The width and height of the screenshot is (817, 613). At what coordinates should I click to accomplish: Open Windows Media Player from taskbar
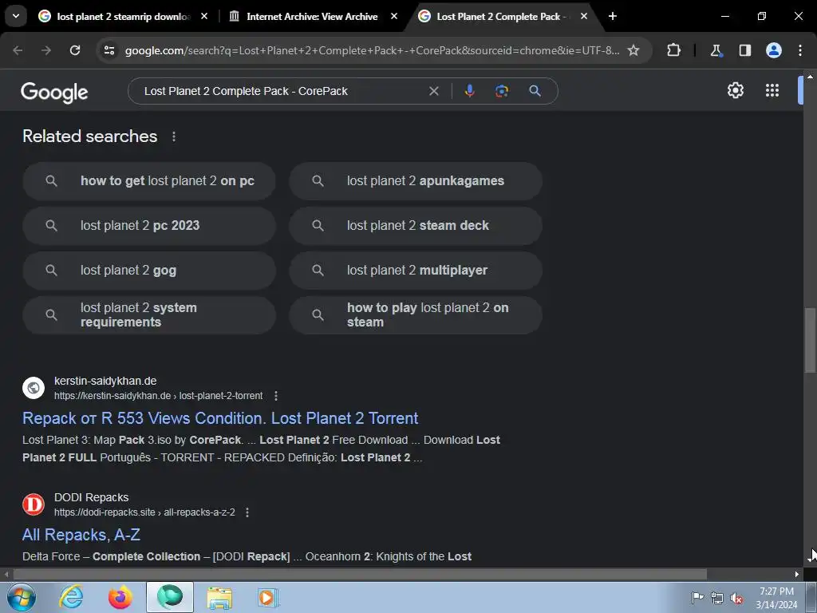tap(268, 597)
